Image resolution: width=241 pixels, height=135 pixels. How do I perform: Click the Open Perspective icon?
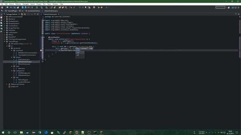[229, 7]
